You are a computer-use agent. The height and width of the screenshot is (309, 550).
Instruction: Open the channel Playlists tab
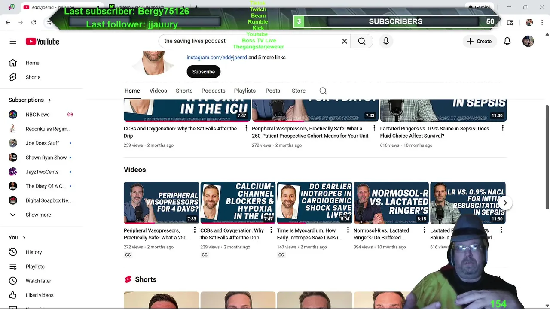(x=245, y=91)
